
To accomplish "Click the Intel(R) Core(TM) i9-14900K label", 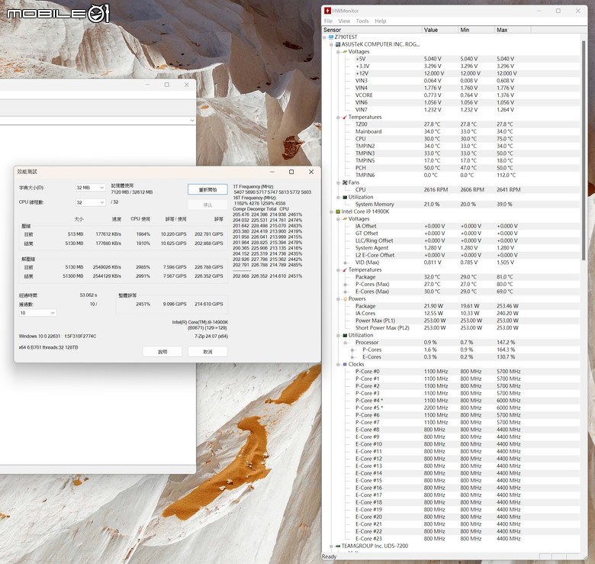I will pyautogui.click(x=200, y=322).
